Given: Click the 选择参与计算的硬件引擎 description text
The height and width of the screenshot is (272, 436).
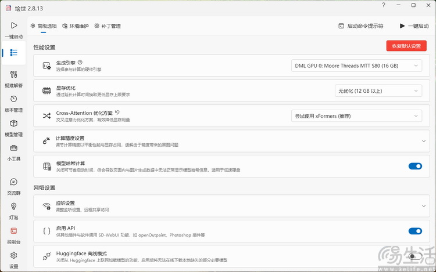Looking at the screenshot, I should click(78, 70).
